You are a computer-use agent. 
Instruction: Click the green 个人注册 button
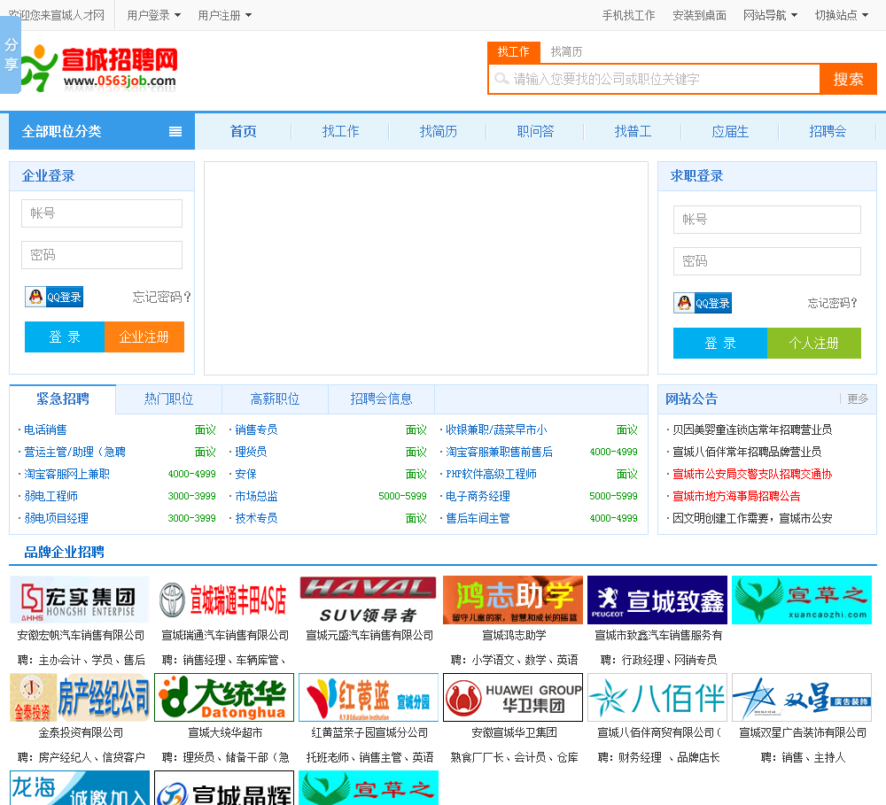point(813,343)
